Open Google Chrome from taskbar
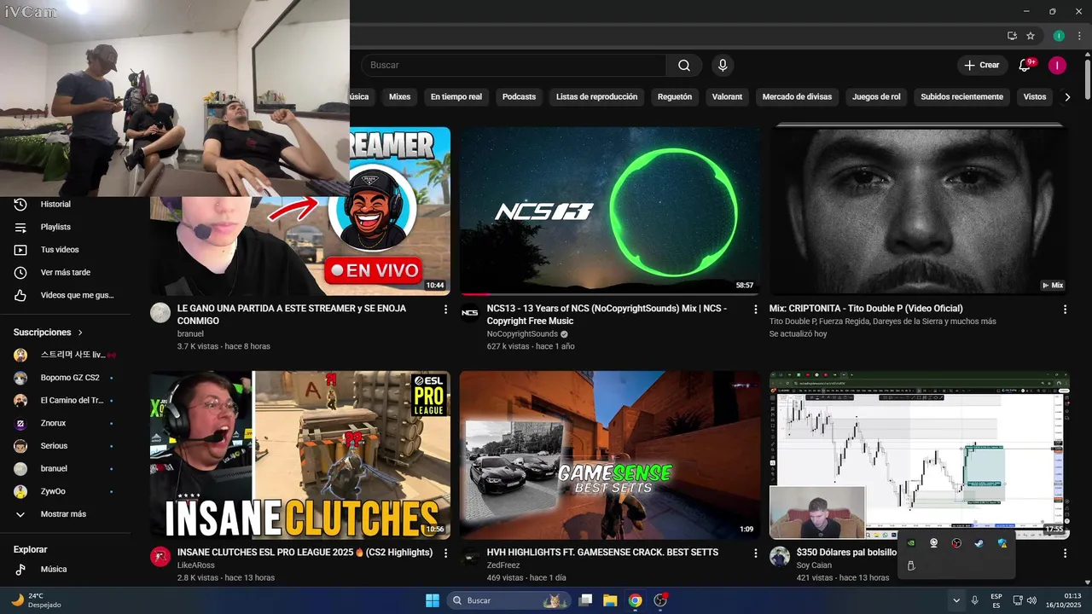1092x614 pixels. [635, 600]
